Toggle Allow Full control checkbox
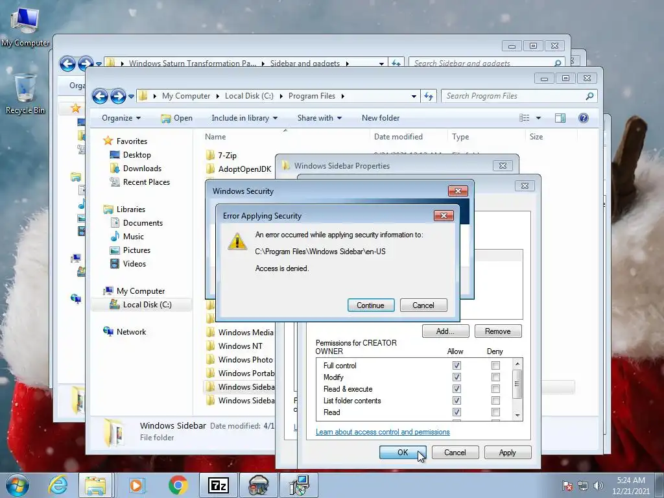This screenshot has height=498, width=664. click(456, 366)
